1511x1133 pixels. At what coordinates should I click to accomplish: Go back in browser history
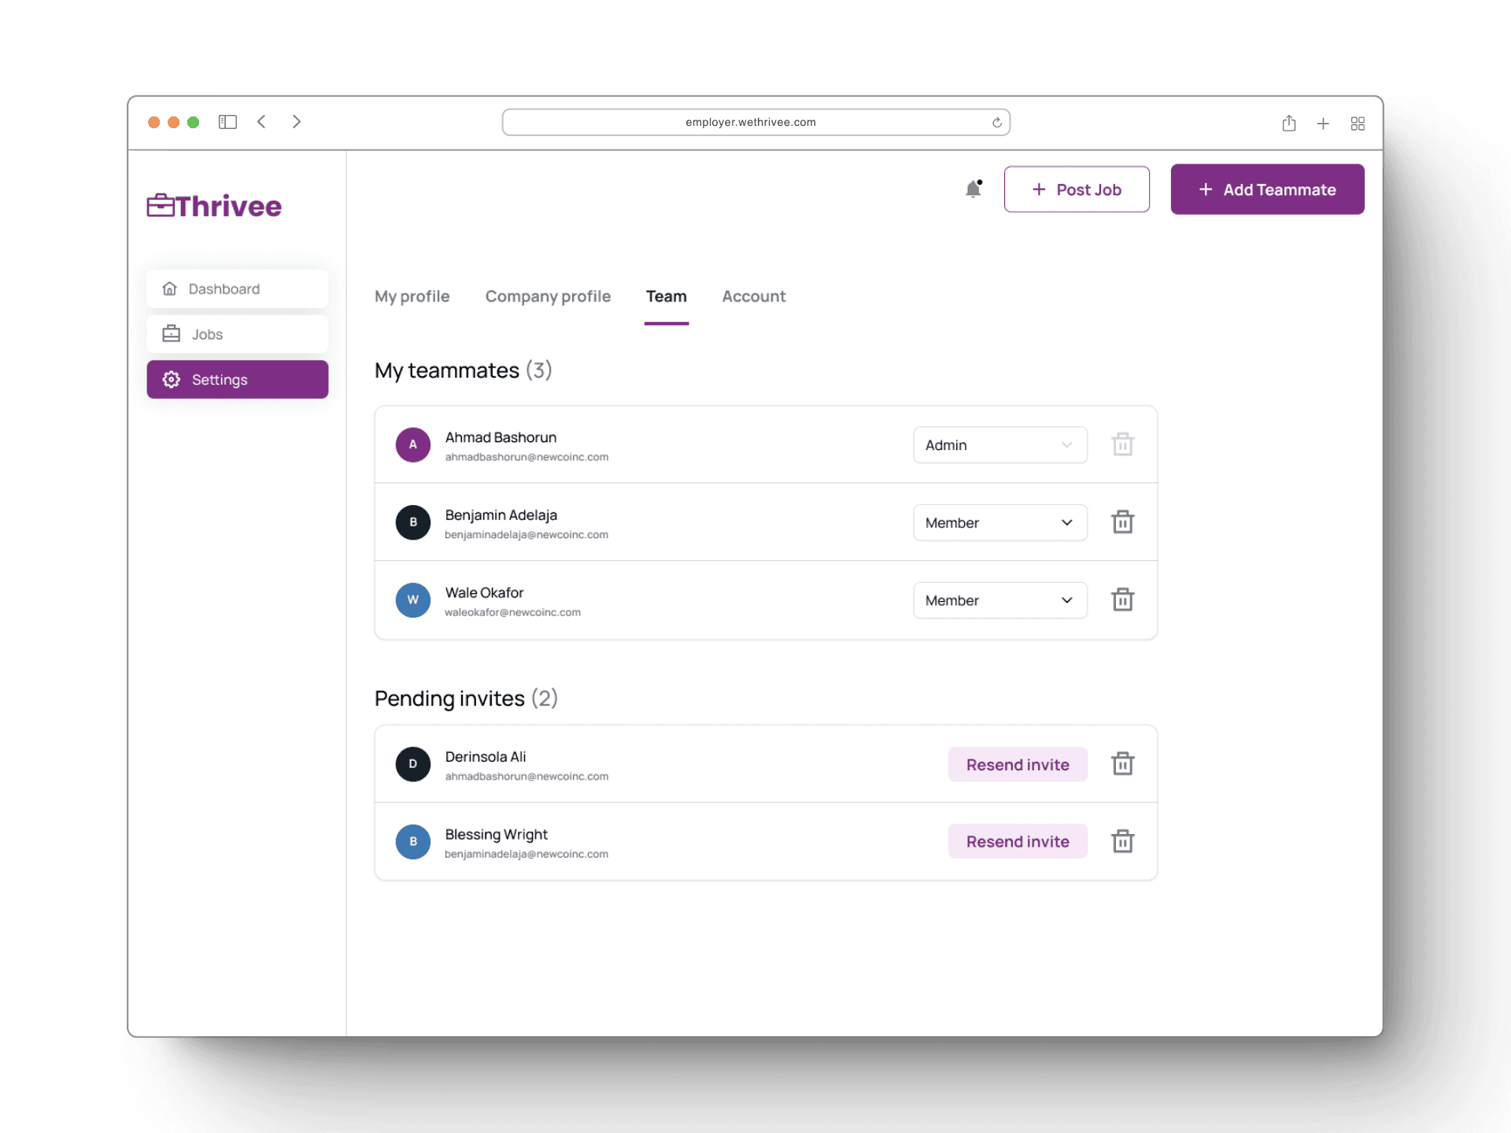click(261, 122)
